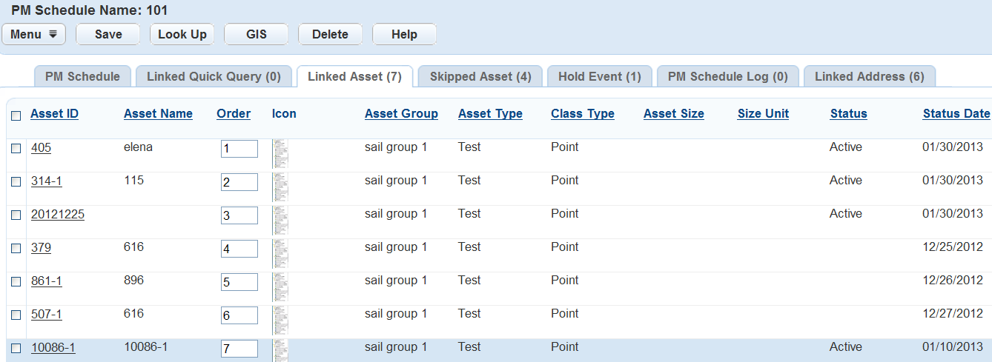Click the icon thumbnail for asset 314-1
Viewport: 992px width, 362px height.
click(280, 187)
